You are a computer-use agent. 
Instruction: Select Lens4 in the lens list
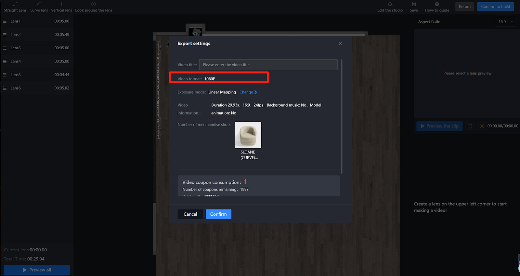pyautogui.click(x=37, y=61)
